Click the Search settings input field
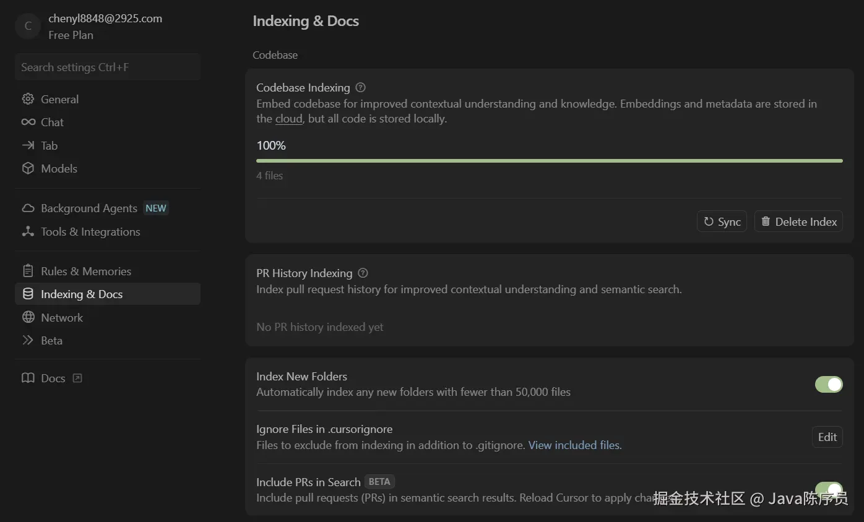Image resolution: width=864 pixels, height=522 pixels. (107, 67)
